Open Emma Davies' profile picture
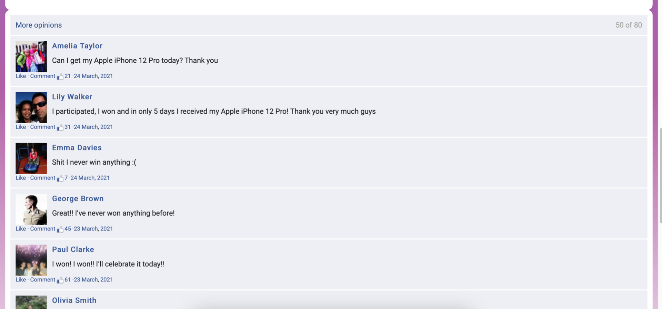Screen dimensions: 662x309 point(31,158)
